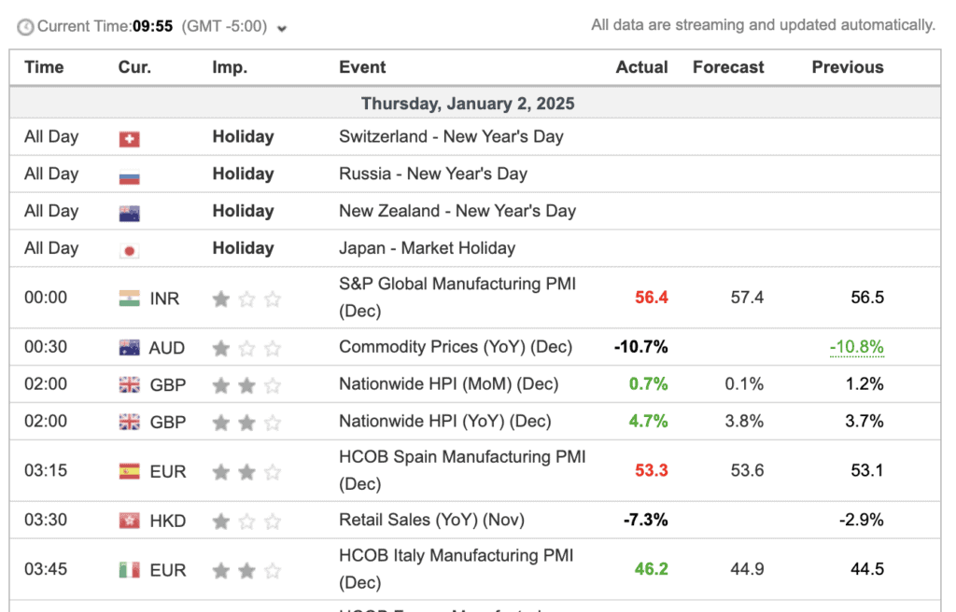Click the Japan flag on Market Holiday row
The height and width of the screenshot is (612, 956).
(x=128, y=248)
